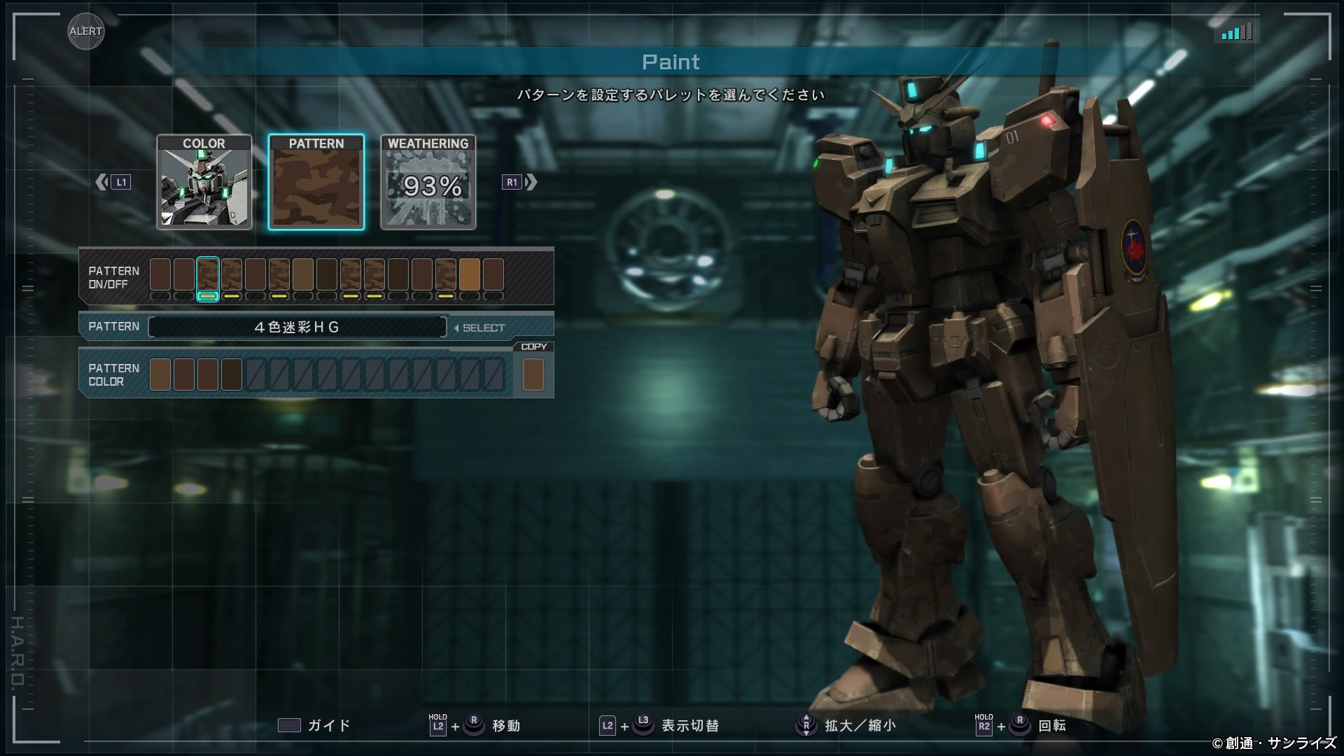The height and width of the screenshot is (756, 1344).
Task: Click the Paint title header
Action: pos(671,62)
